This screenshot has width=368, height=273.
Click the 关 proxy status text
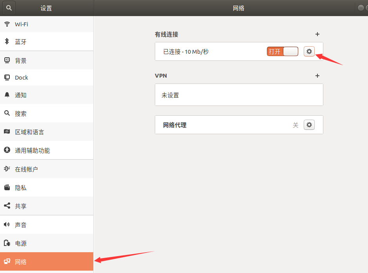coord(295,125)
